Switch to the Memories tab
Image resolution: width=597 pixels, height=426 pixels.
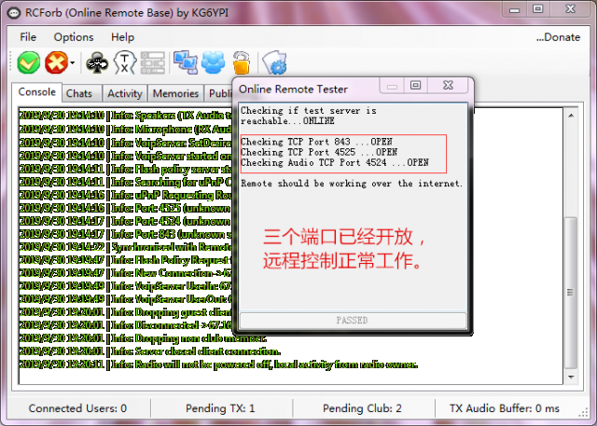click(175, 93)
